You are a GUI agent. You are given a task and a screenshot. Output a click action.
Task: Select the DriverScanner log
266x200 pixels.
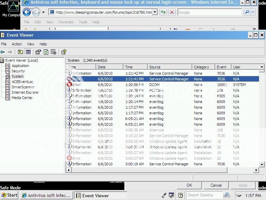coord(23,87)
